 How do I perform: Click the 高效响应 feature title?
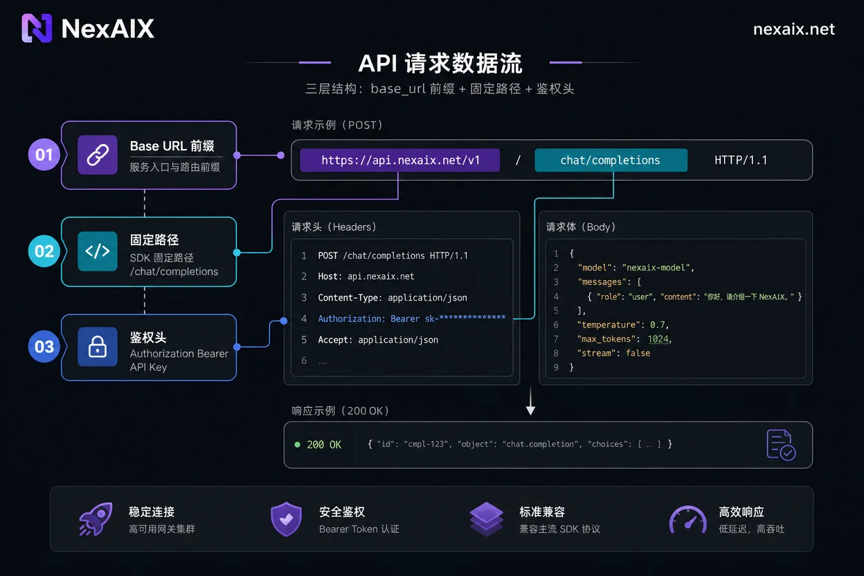point(741,512)
